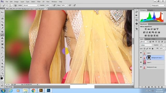
Task: Open the Info panel icon
Action: coord(137,24)
